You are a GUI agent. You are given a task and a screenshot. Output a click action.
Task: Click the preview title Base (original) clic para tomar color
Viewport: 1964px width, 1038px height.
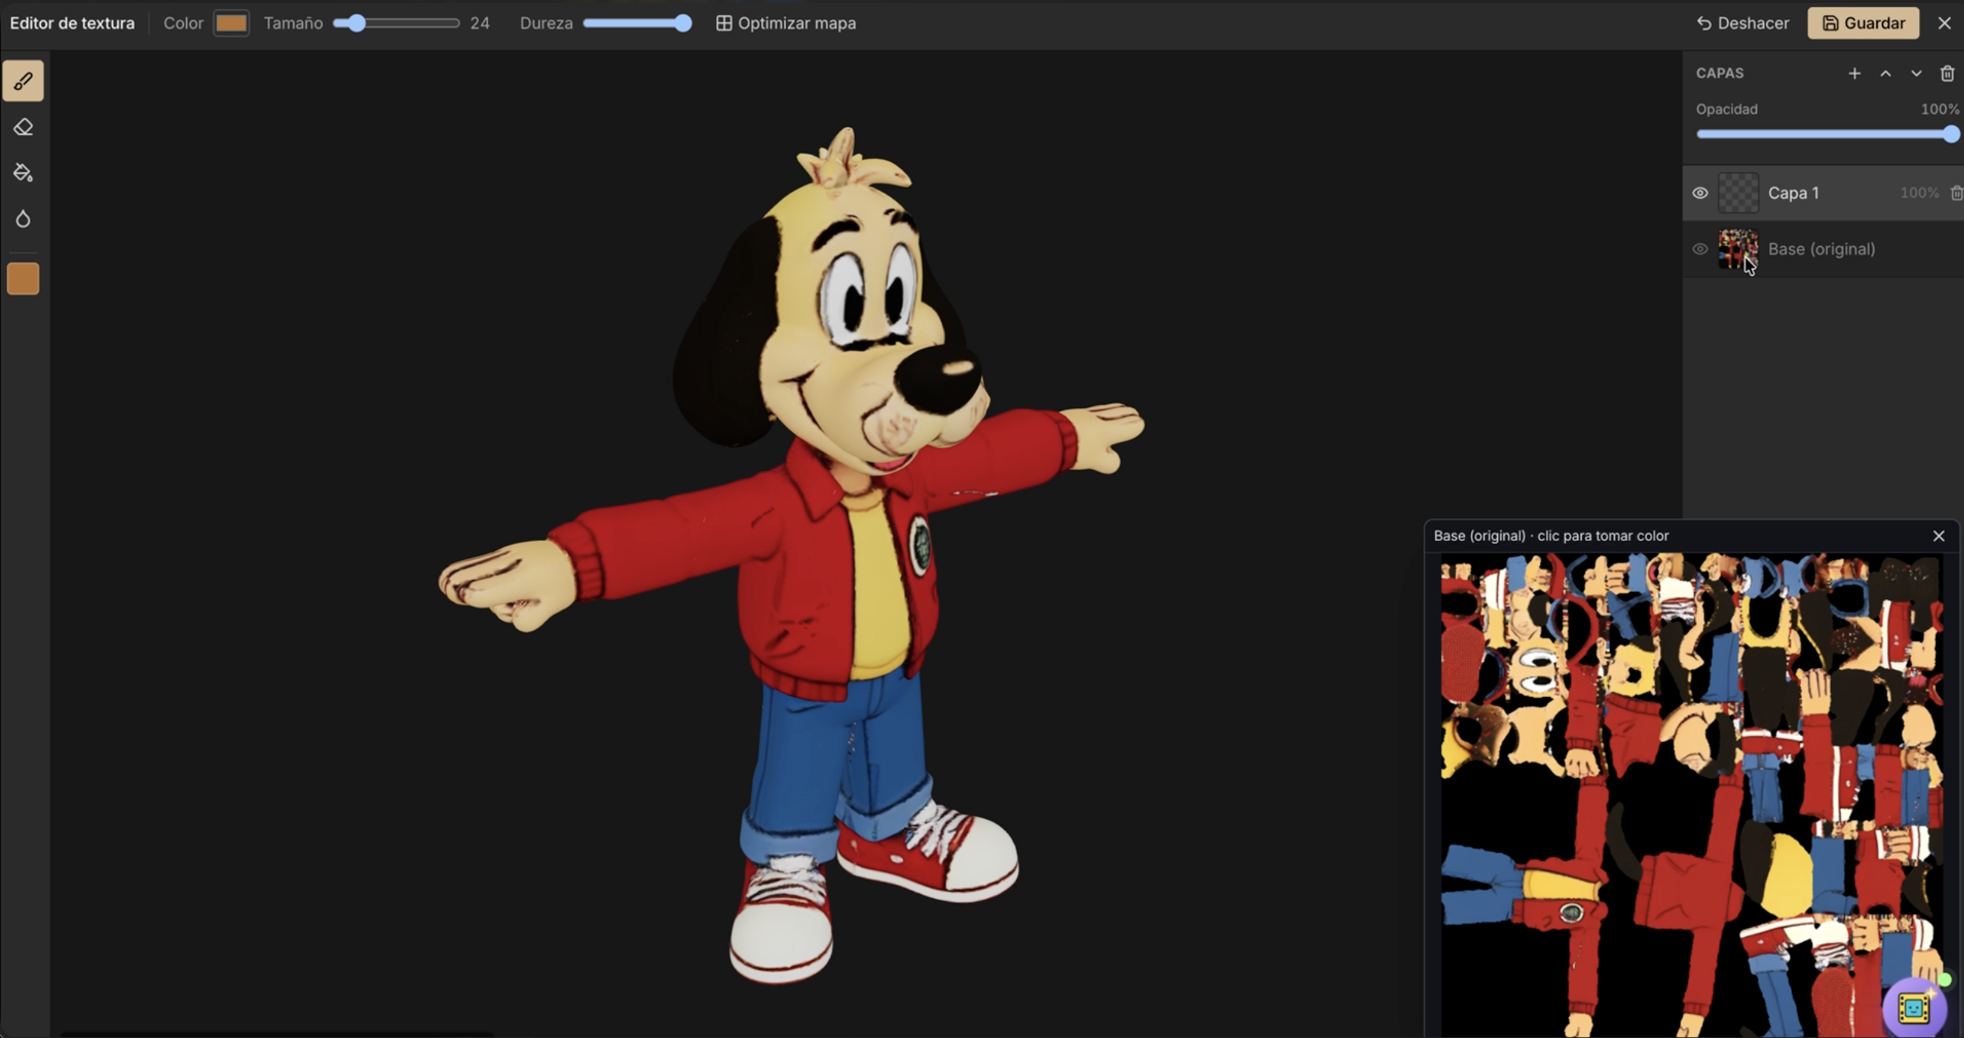(x=1551, y=535)
